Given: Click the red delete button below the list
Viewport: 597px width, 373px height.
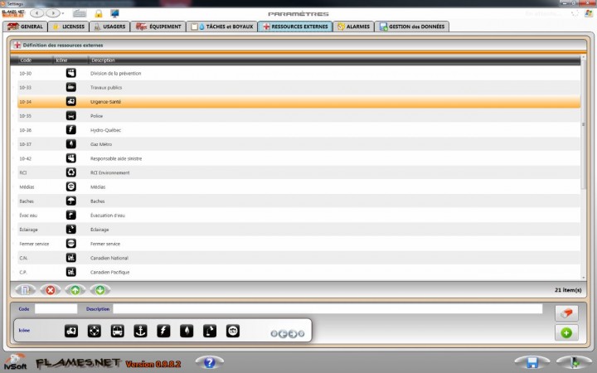Looking at the screenshot, I should click(51, 290).
